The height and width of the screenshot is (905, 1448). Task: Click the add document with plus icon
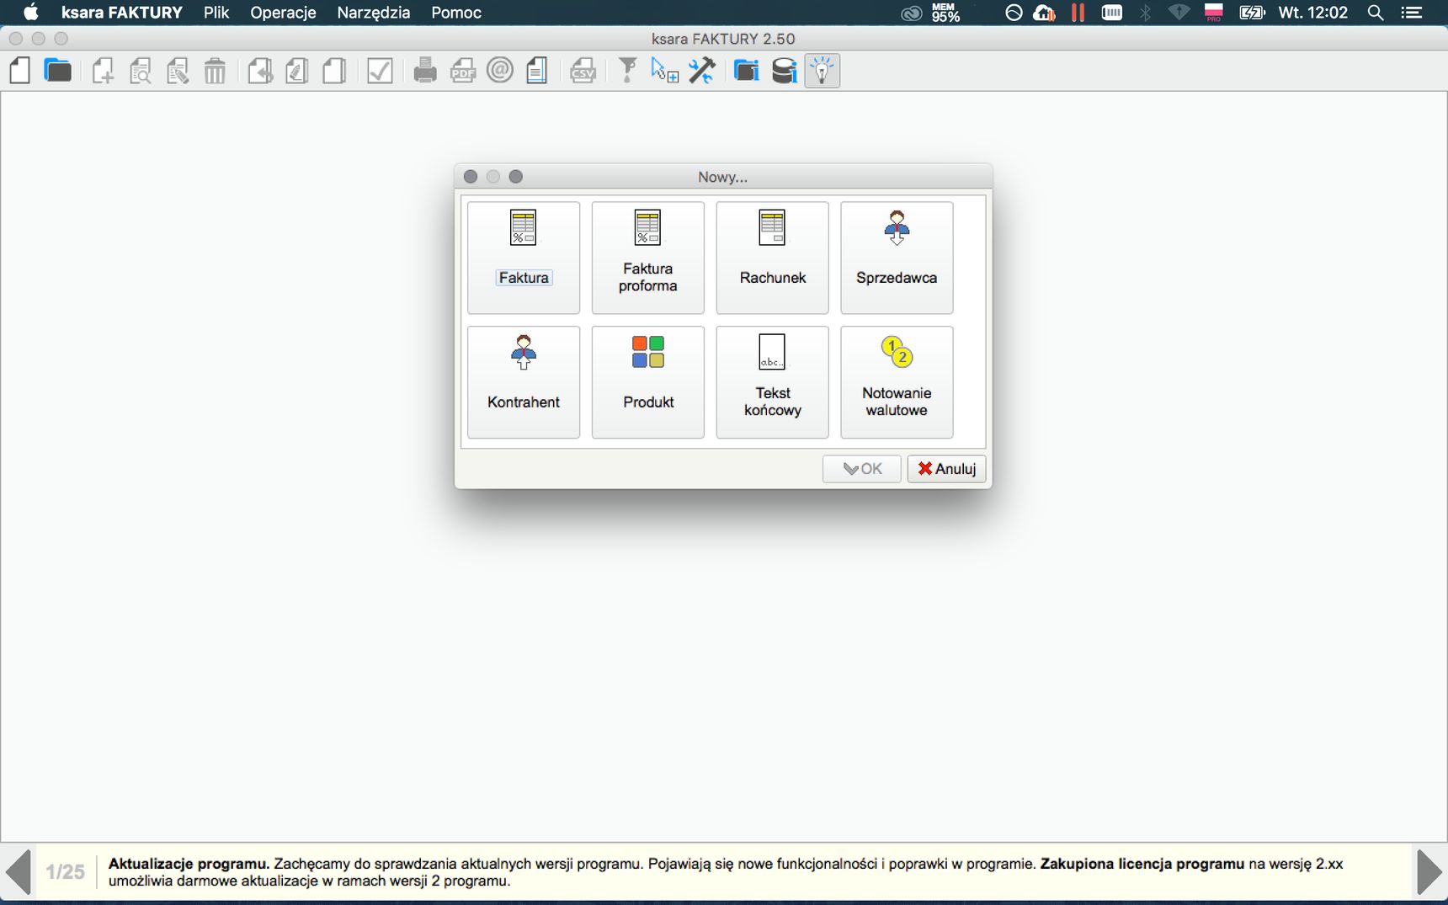point(103,71)
